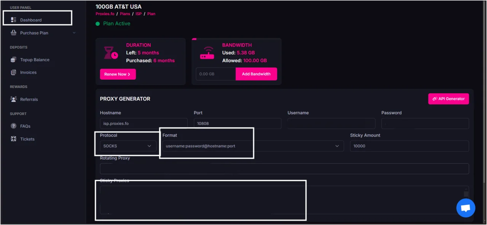Click the API Generator button
Viewport: 487px width, 225px height.
(448, 99)
